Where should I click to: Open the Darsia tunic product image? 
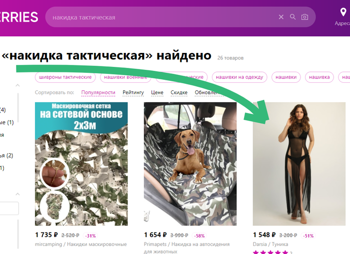coord(299,164)
